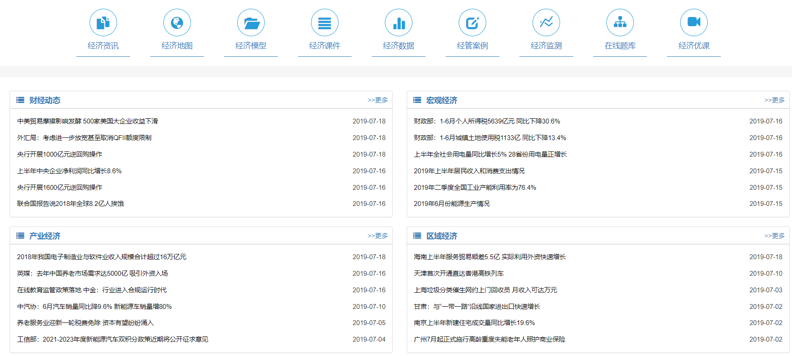Click the list icon beside 财经动态
The height and width of the screenshot is (356, 792).
point(20,100)
